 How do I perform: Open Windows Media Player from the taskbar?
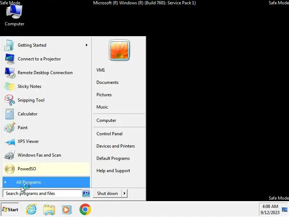pyautogui.click(x=67, y=210)
